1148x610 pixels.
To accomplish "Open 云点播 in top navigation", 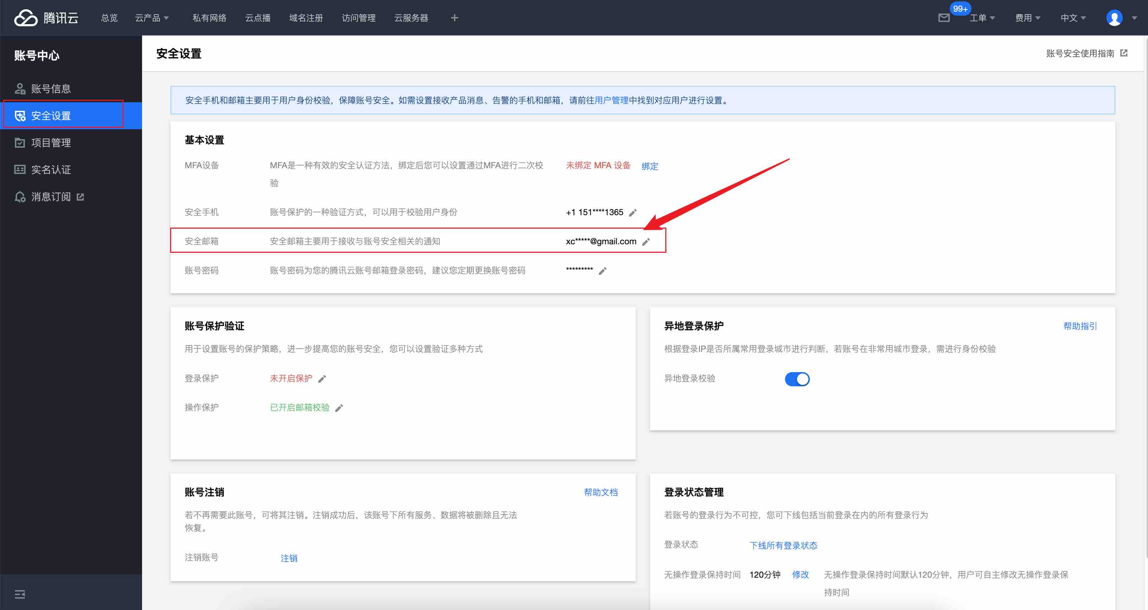I will pyautogui.click(x=258, y=18).
